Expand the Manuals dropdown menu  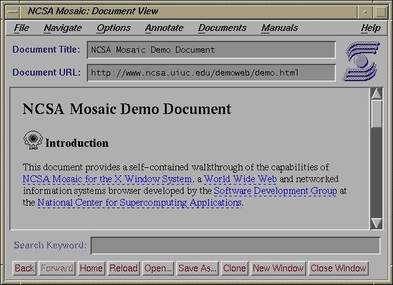(x=280, y=28)
